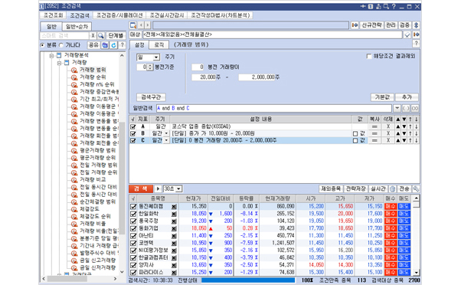Image resolution: width=461 pixels, height=285 pixels.
Task: Uncheck condition B checkbox
Action: coord(133,133)
